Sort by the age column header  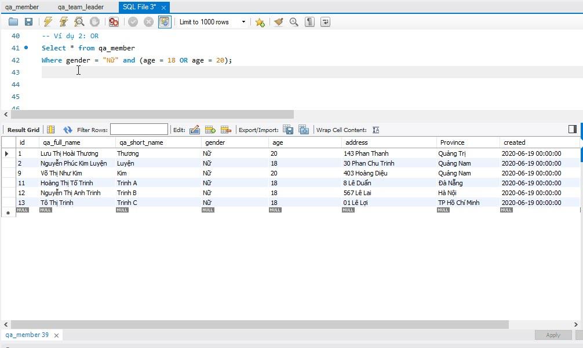coord(278,142)
